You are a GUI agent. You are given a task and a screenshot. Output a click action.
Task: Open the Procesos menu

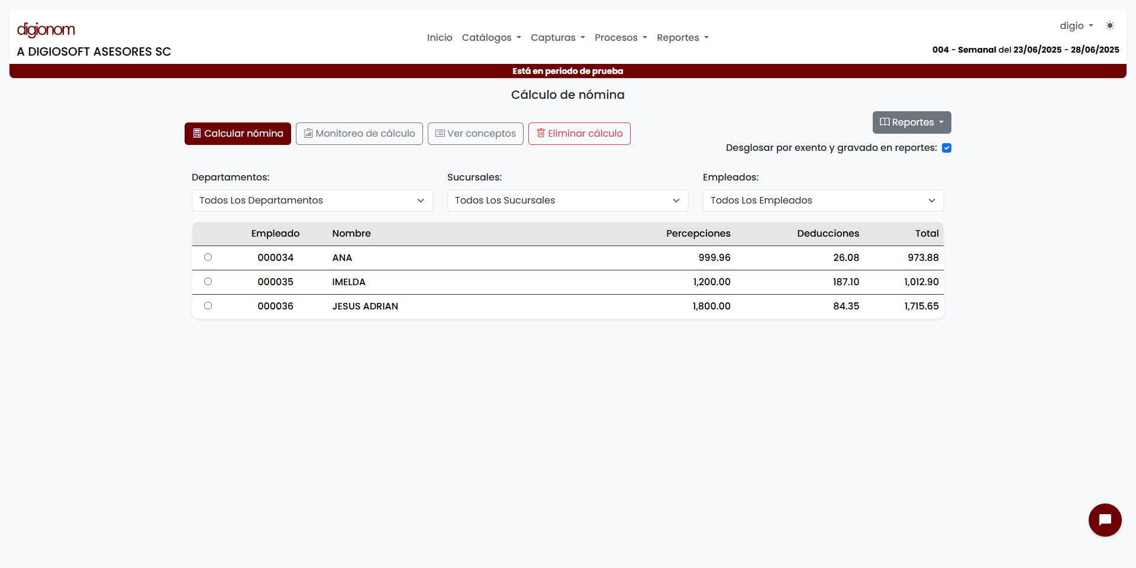click(620, 38)
